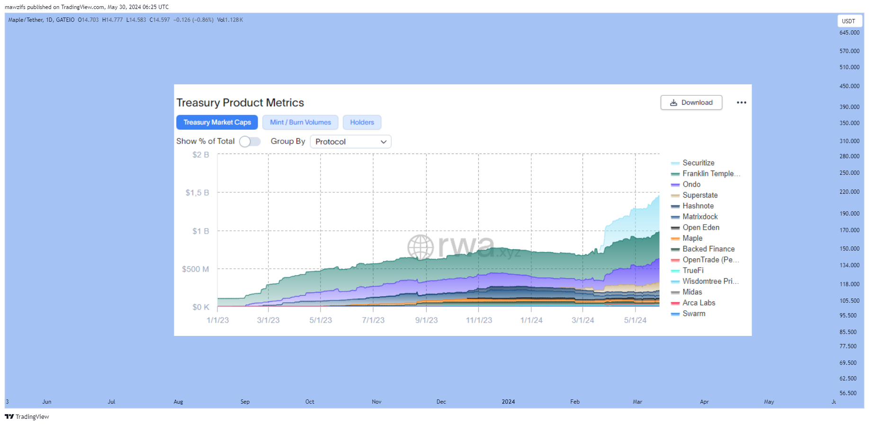Toggle Matrixdock series in legend

click(694, 217)
